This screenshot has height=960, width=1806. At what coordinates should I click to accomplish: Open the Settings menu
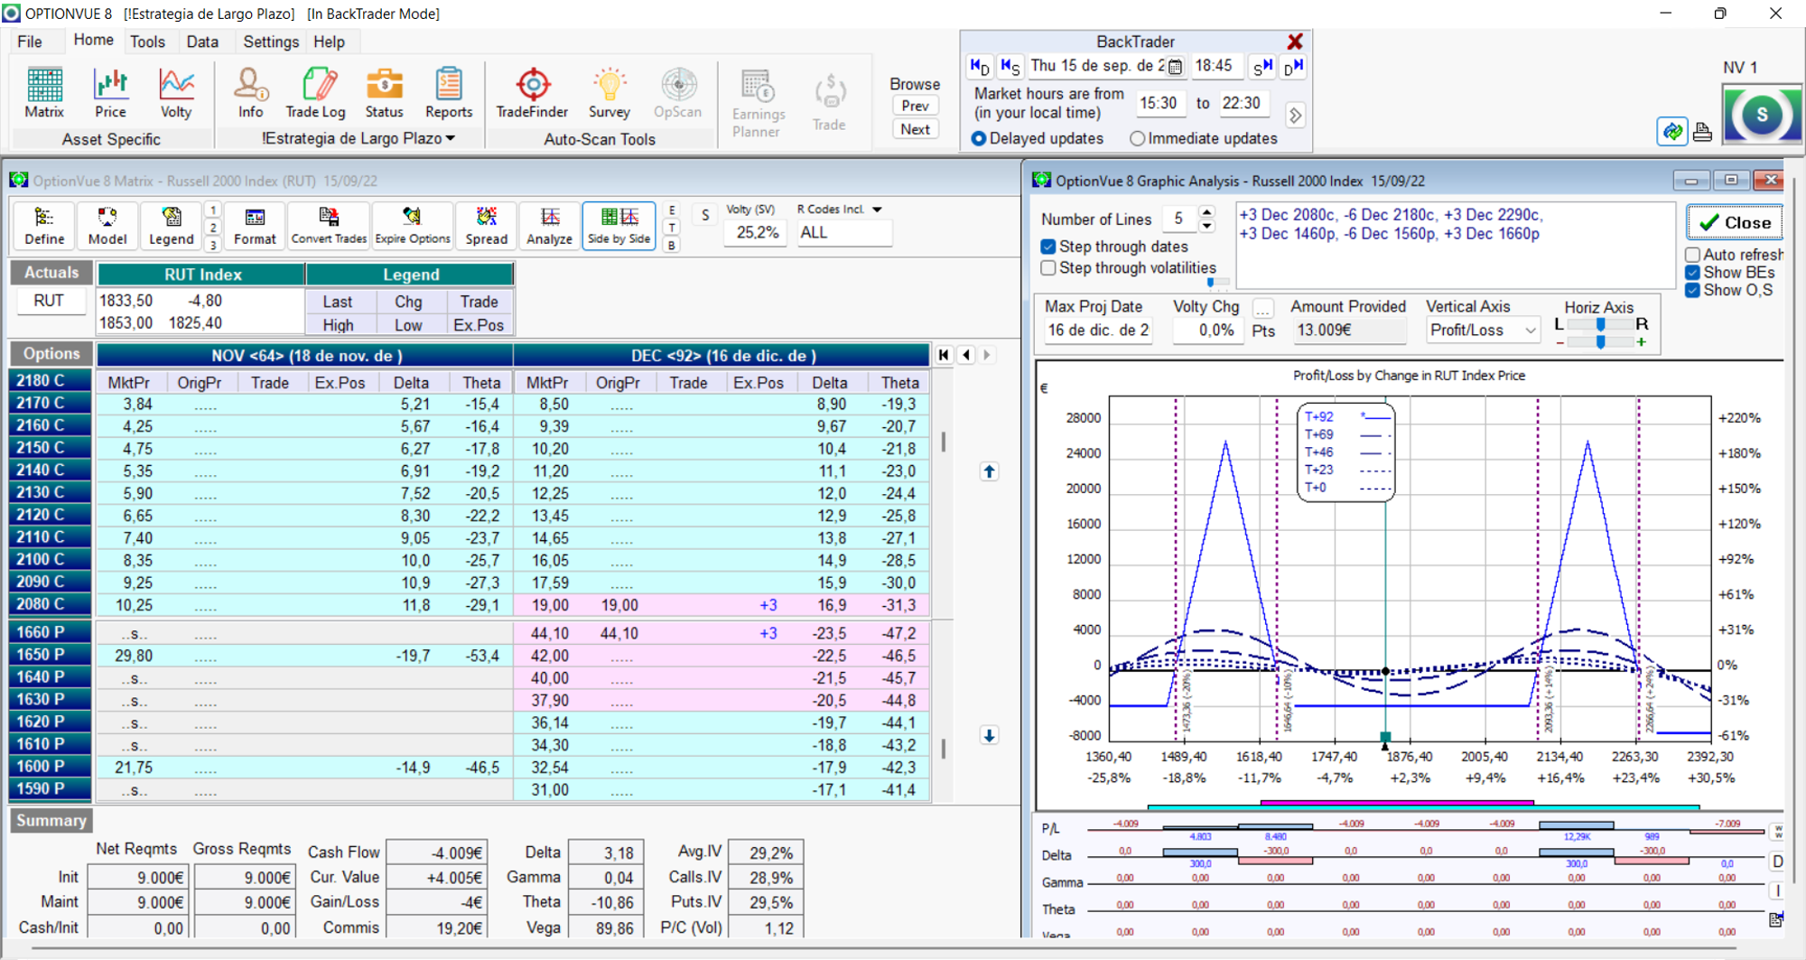tap(271, 42)
